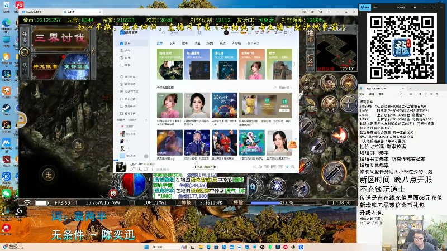Toggle the 跑 run mode button
The width and height of the screenshot is (447, 251).
point(78,145)
